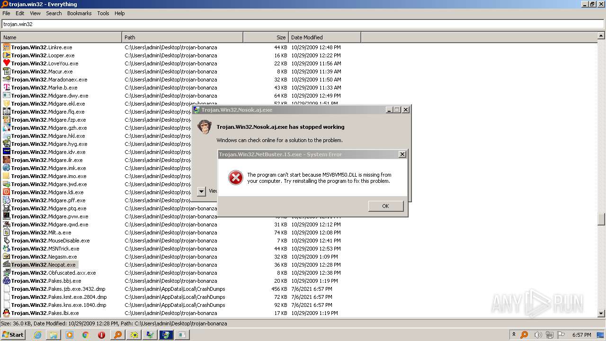Open the File menu
This screenshot has height=341, width=606.
click(x=6, y=13)
